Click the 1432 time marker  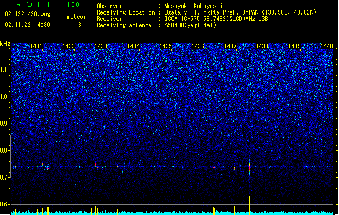(x=68, y=46)
